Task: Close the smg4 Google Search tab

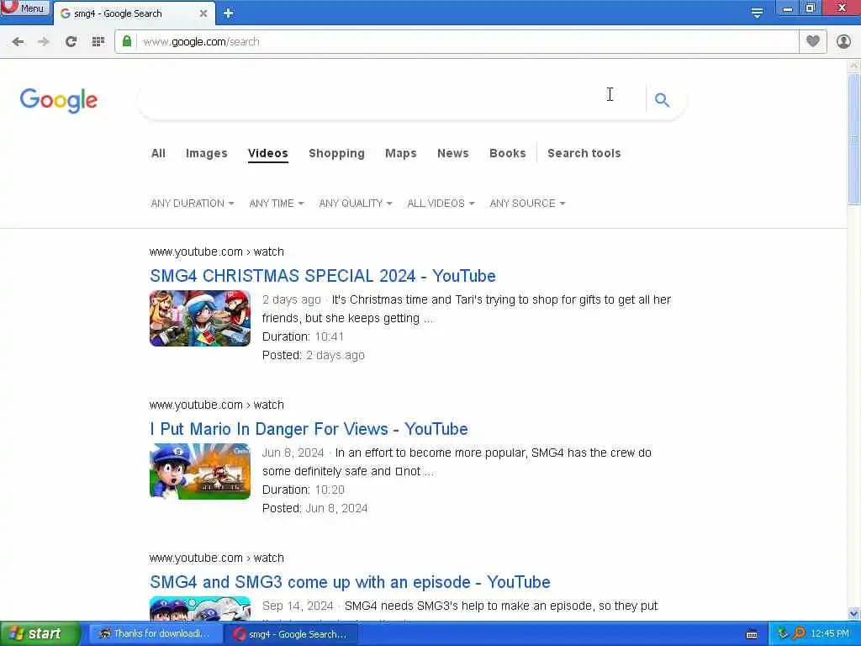Action: click(x=203, y=13)
